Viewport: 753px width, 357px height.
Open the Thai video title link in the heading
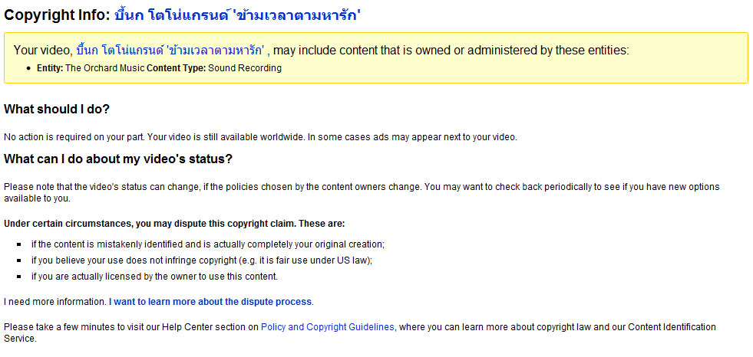[x=237, y=15]
